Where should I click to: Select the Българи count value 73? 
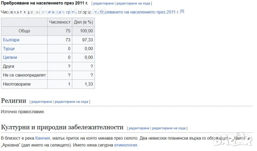point(60,40)
